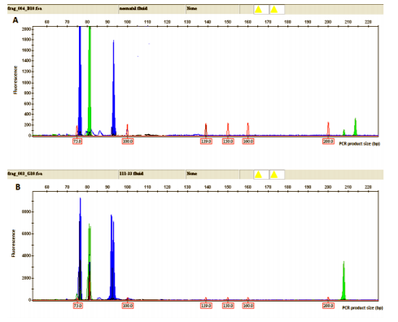This screenshot has height=322, width=398.
Task: Click the 100.0 size standard label in panel B
Action: [128, 306]
